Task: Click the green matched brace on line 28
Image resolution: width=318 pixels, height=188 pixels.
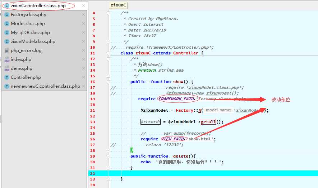Action: point(132,150)
